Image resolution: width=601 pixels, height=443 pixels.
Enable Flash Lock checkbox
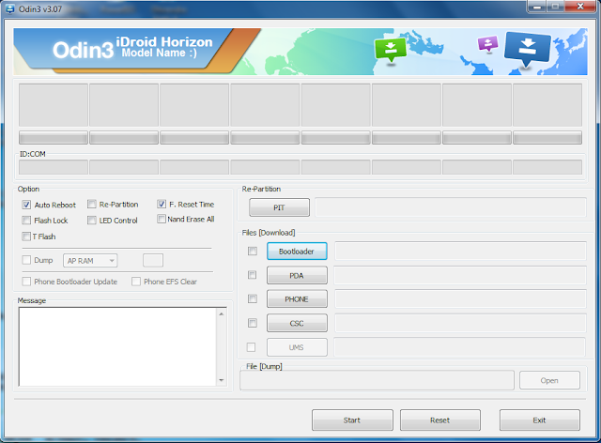(26, 221)
